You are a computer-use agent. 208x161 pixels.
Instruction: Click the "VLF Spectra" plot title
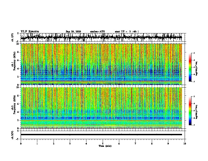coord(30,32)
